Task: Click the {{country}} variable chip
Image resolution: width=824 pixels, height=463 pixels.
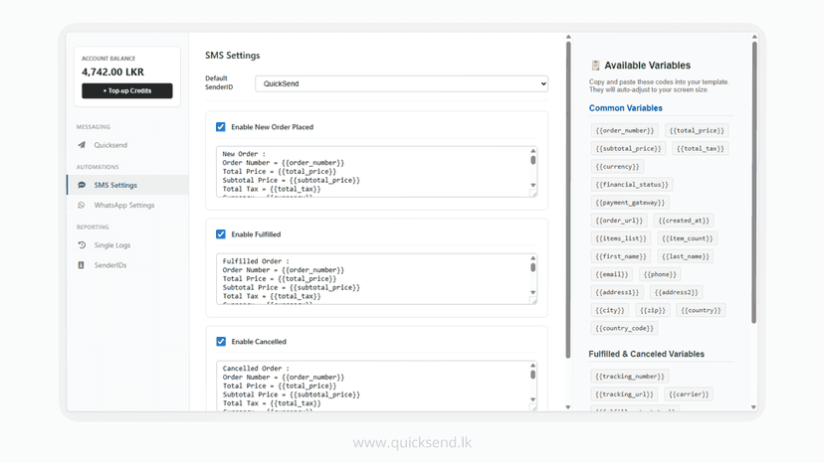Action: [701, 310]
